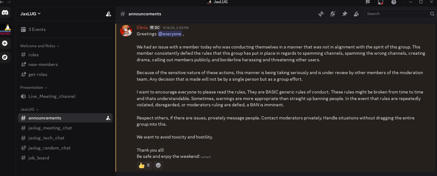Open the 3 Events list

coord(37,29)
